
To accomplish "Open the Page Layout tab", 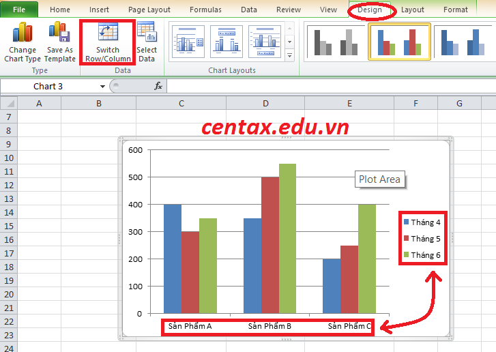I will pyautogui.click(x=149, y=10).
